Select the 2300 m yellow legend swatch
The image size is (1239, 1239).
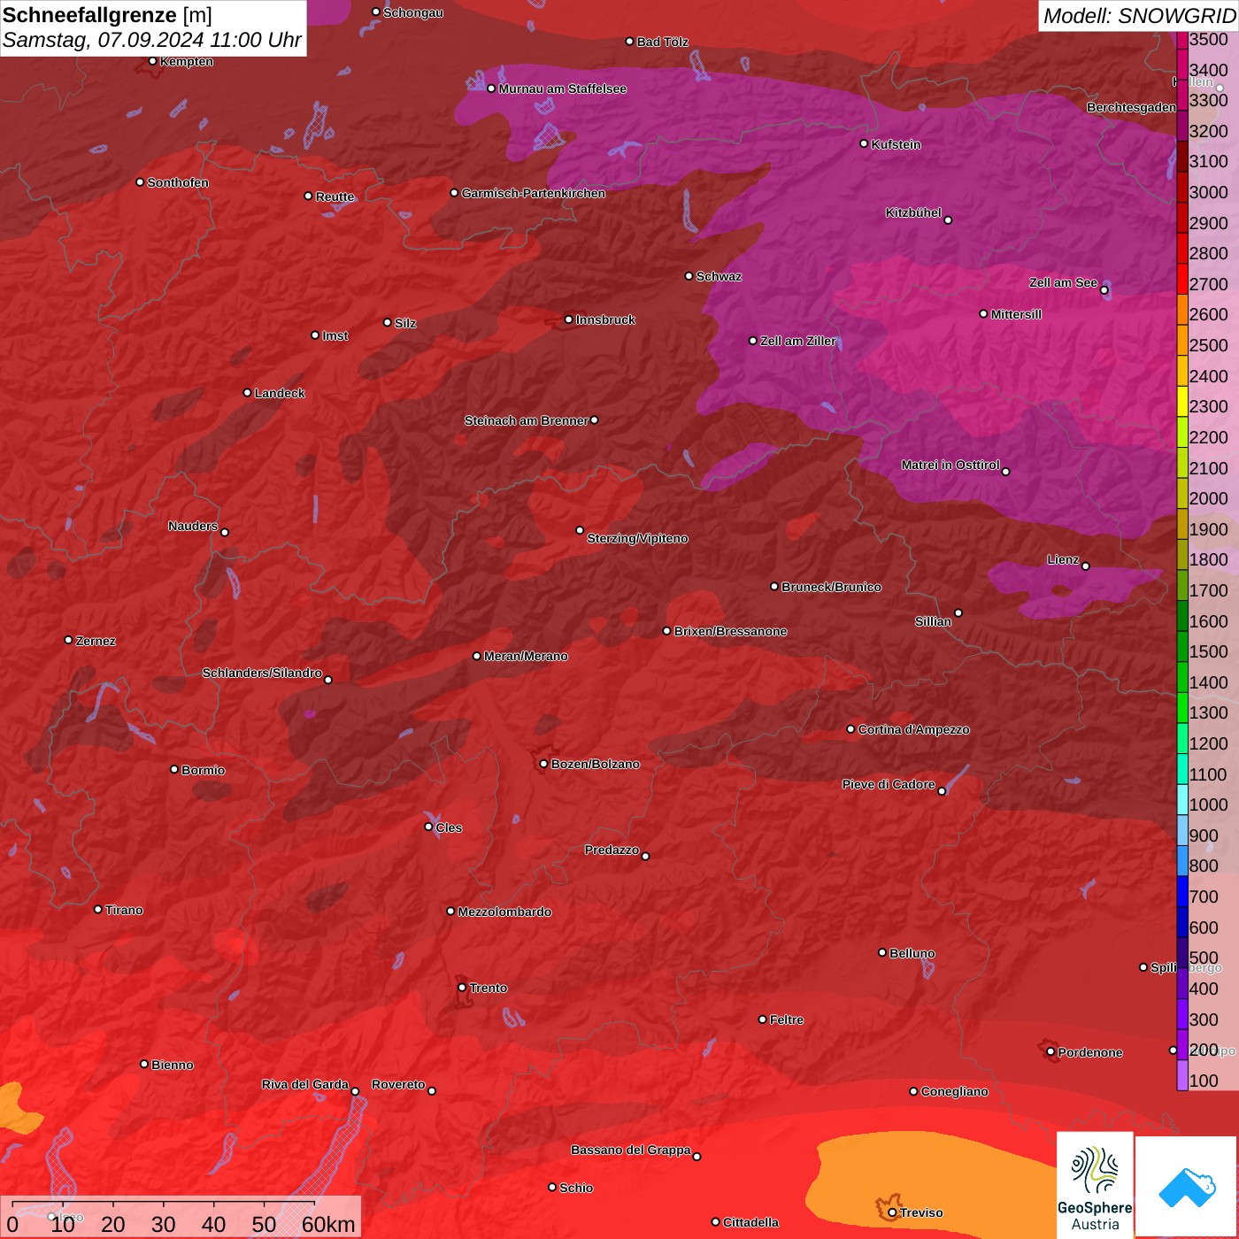coord(1181,402)
